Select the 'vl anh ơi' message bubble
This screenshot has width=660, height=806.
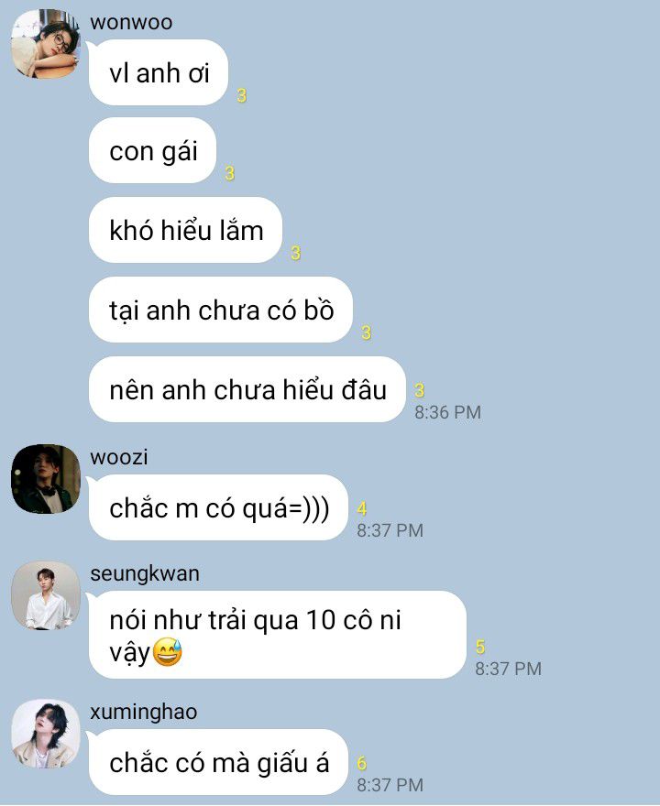(159, 72)
